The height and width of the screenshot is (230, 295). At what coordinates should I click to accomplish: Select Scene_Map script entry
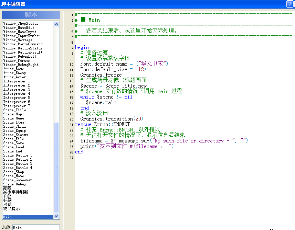pyautogui.click(x=13, y=114)
